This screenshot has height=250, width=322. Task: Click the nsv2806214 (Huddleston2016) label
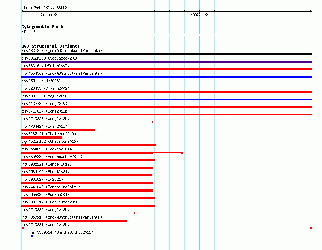coord(51,202)
